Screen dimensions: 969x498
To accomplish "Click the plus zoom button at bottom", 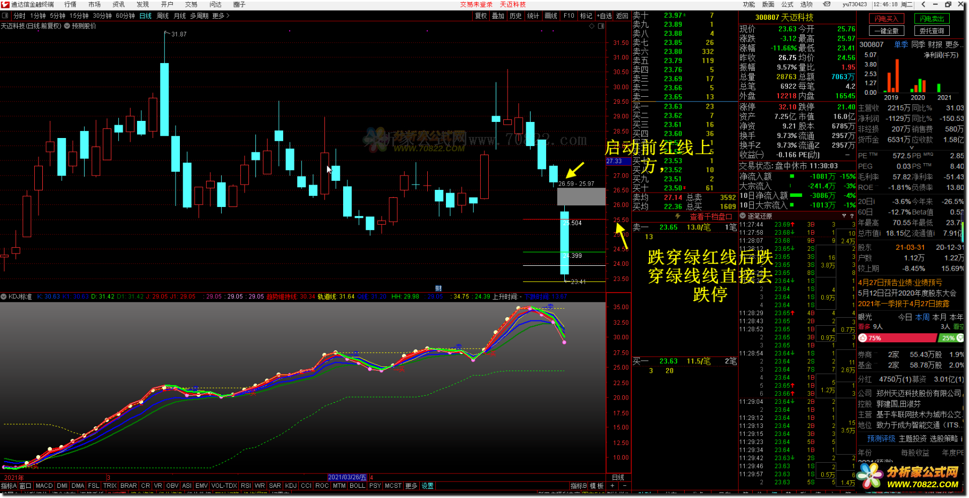I will (612, 486).
